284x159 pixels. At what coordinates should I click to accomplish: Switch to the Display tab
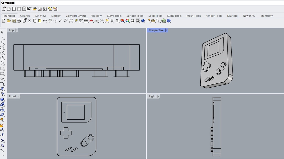pos(56,16)
